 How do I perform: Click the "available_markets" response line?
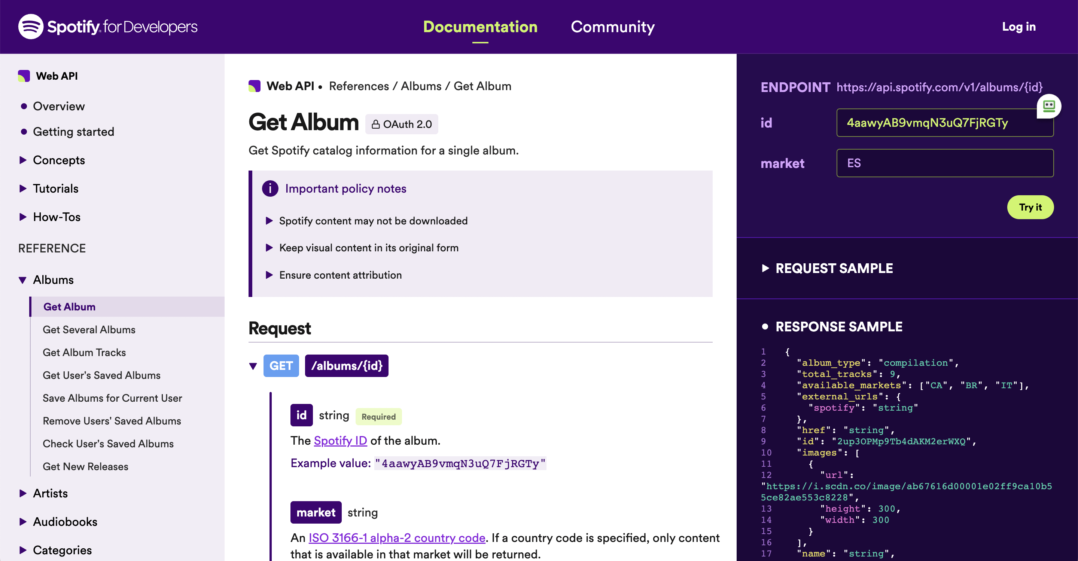click(x=913, y=386)
